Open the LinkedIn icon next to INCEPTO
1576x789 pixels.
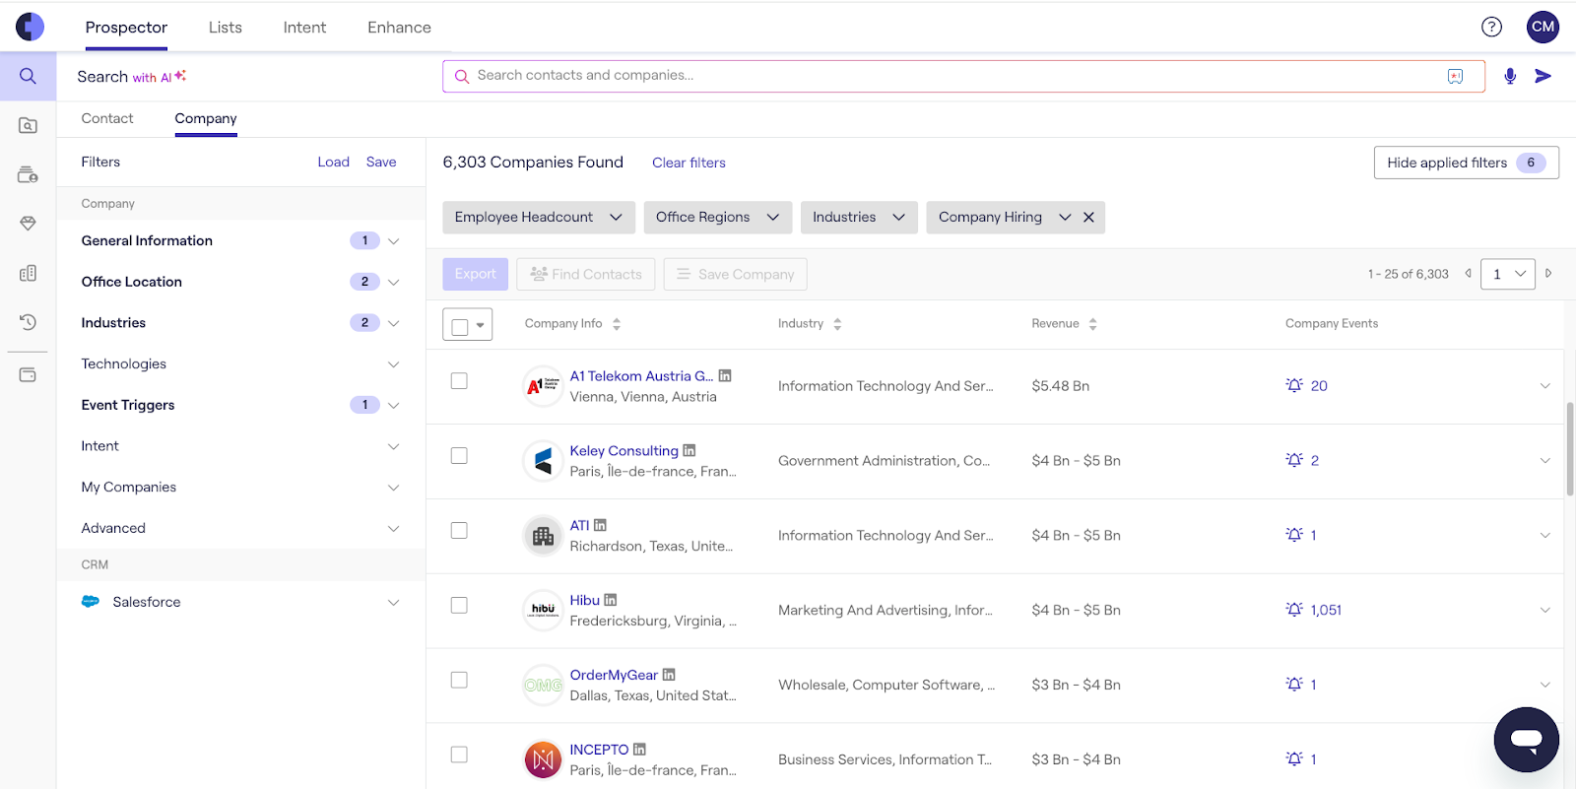pos(639,750)
